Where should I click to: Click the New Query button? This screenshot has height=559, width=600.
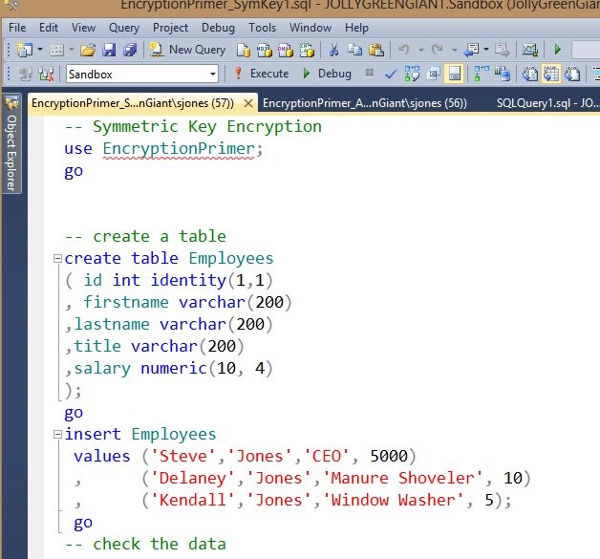(187, 50)
